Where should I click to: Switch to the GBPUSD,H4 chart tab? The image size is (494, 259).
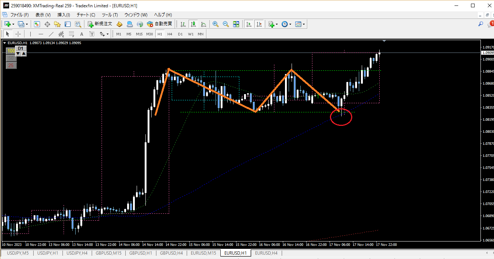point(171,253)
